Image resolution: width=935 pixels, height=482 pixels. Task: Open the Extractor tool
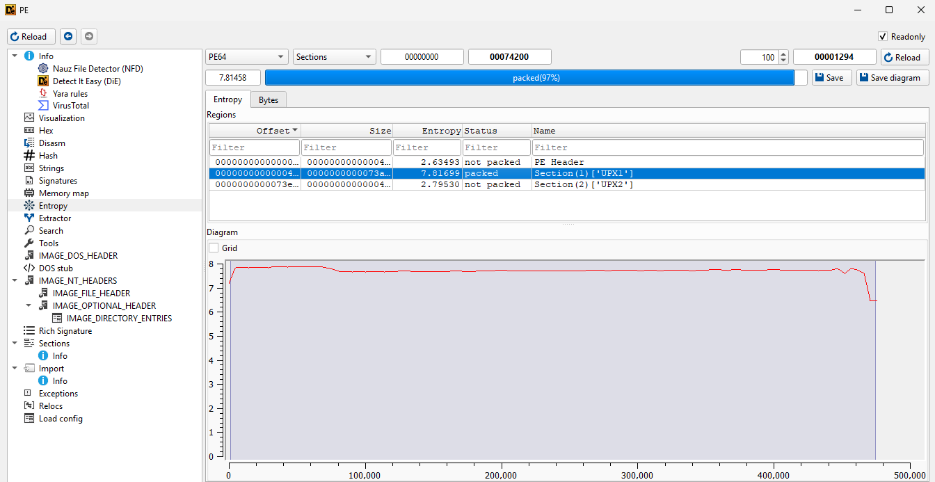pyautogui.click(x=55, y=218)
